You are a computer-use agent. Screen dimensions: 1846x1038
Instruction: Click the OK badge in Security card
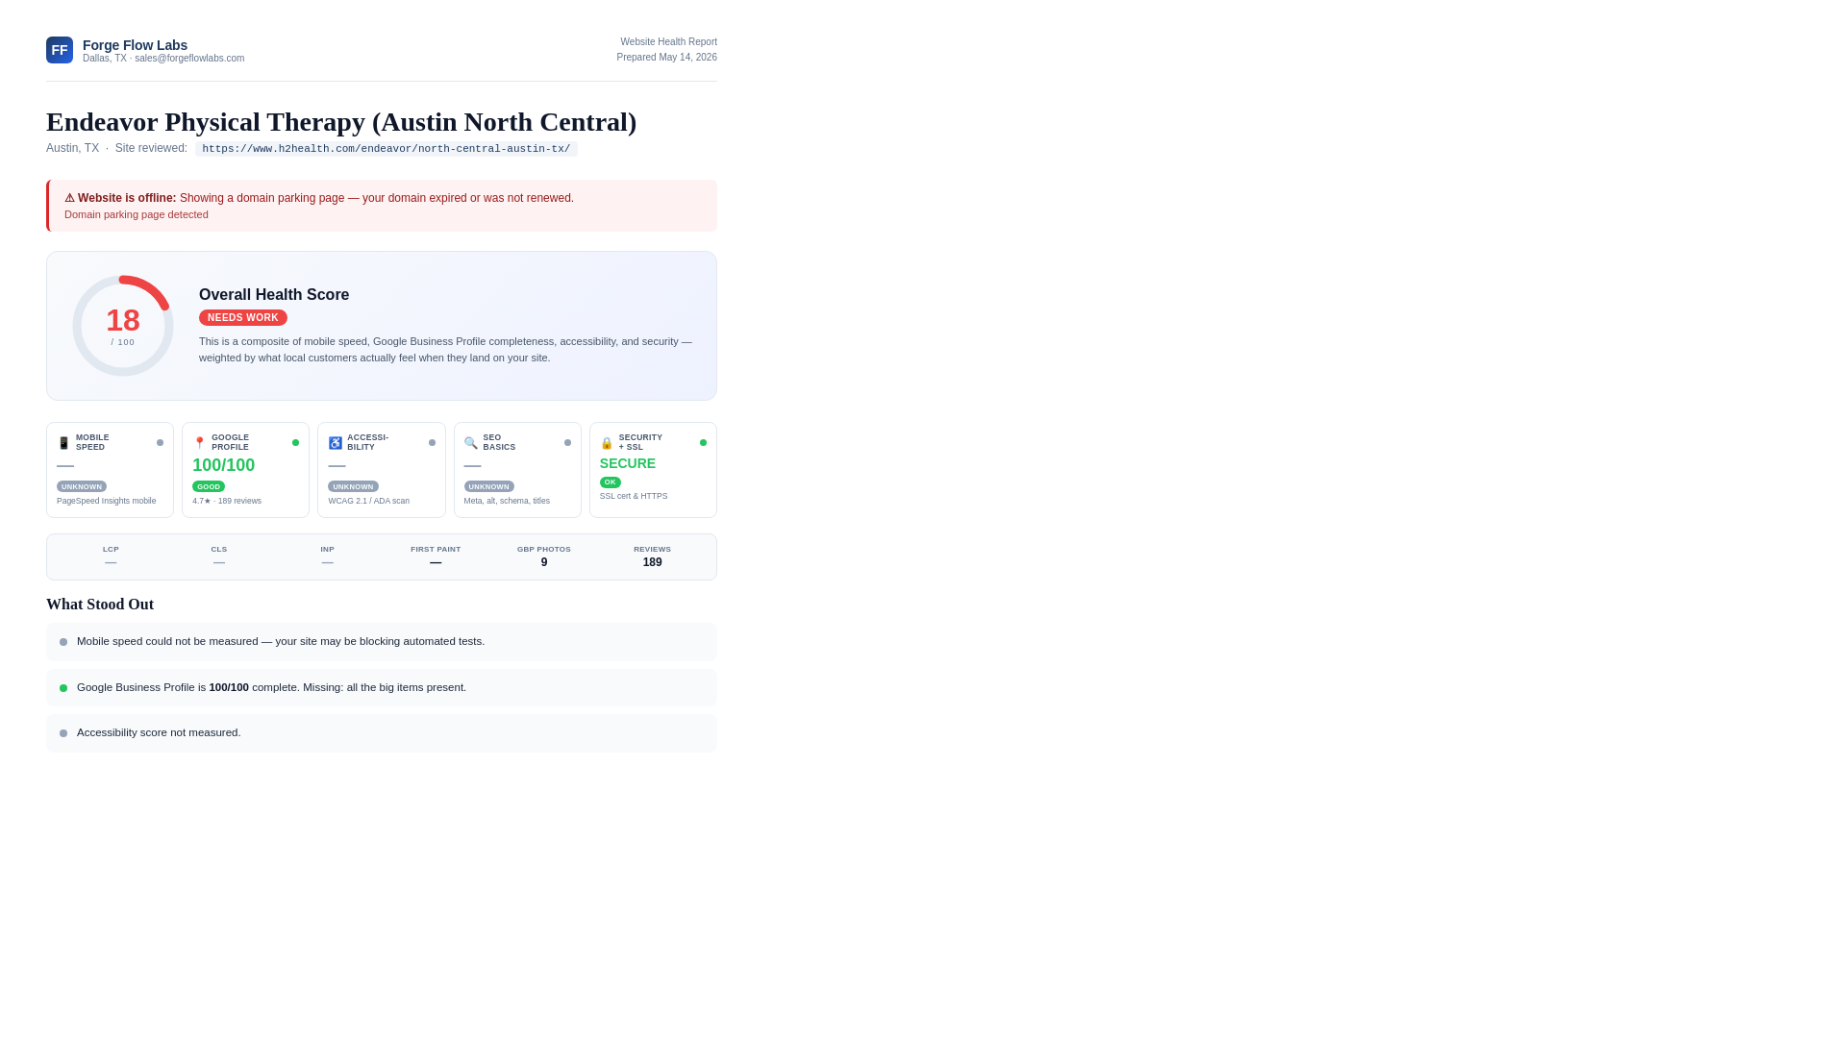coord(610,482)
